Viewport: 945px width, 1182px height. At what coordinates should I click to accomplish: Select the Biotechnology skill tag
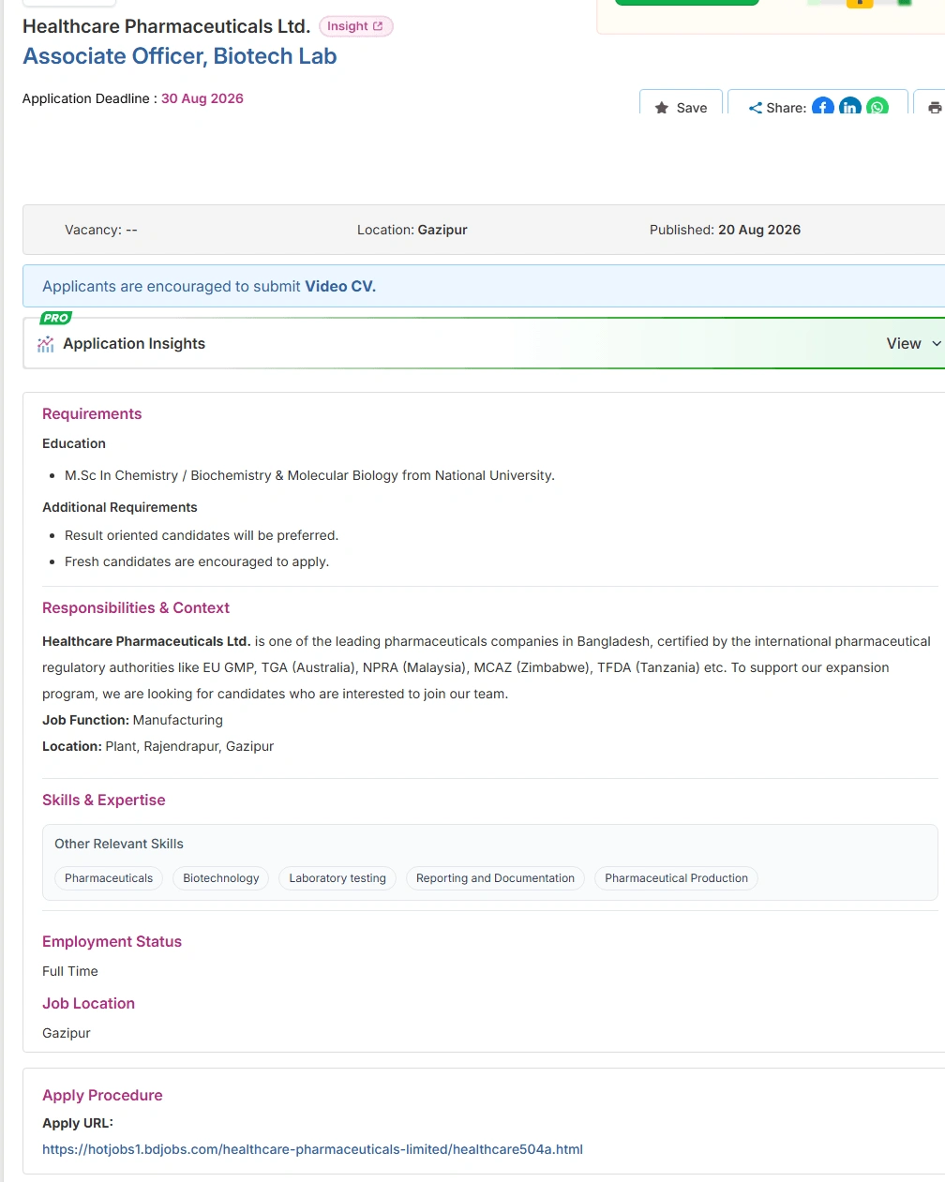pos(221,878)
